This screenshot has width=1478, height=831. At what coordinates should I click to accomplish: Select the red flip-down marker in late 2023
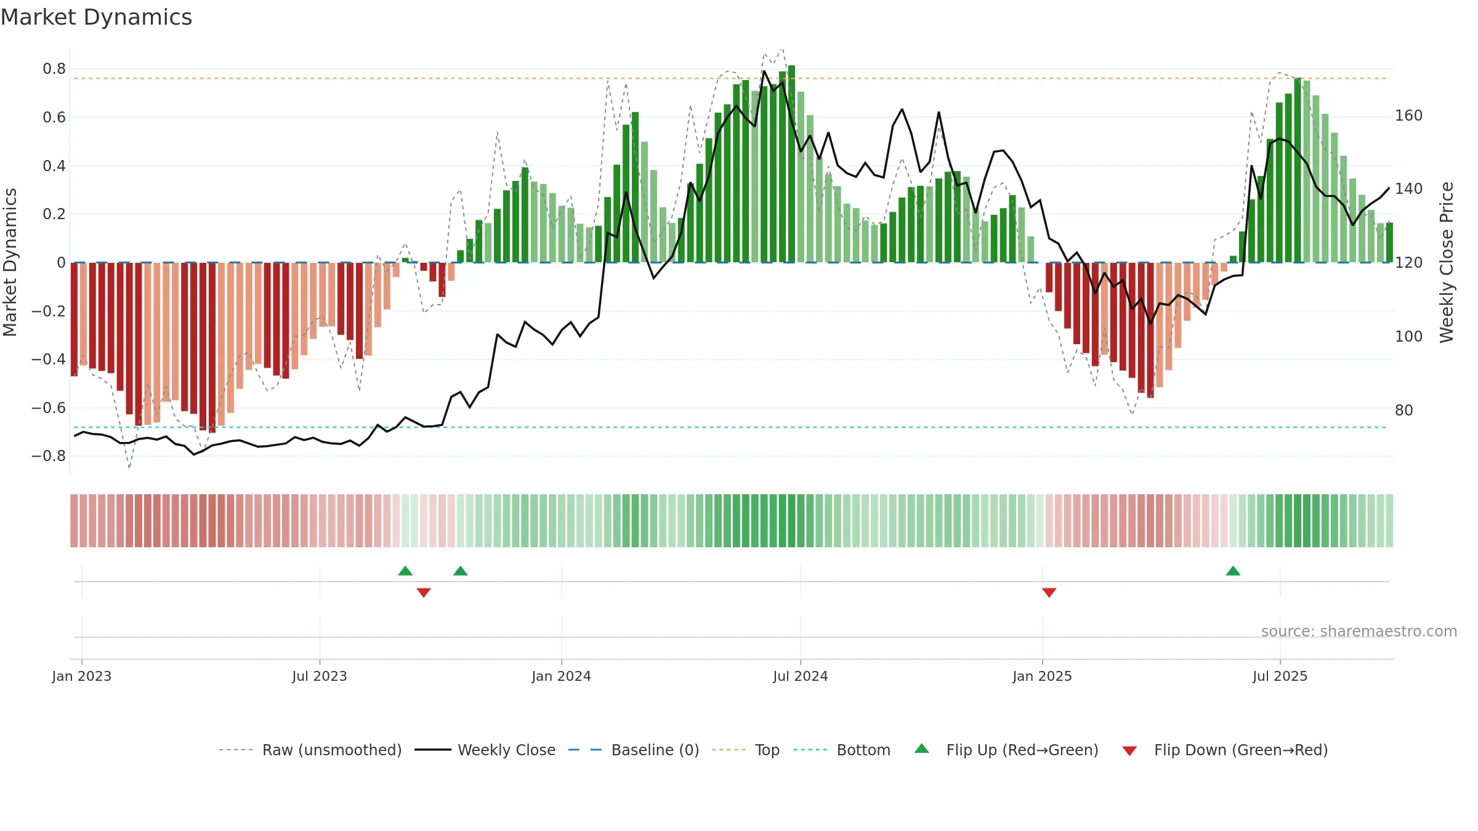coord(424,592)
